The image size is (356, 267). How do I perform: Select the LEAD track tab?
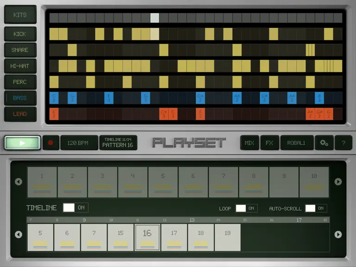pyautogui.click(x=20, y=114)
